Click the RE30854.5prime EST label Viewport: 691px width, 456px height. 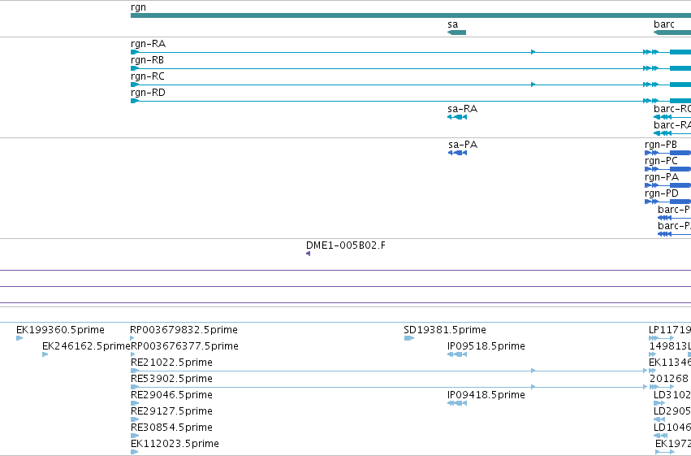171,428
